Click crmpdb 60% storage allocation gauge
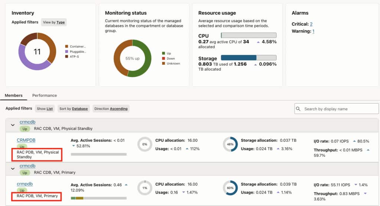The image size is (380, 206). click(230, 188)
